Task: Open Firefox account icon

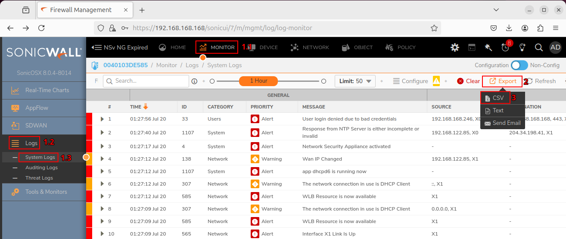Action: point(525,28)
